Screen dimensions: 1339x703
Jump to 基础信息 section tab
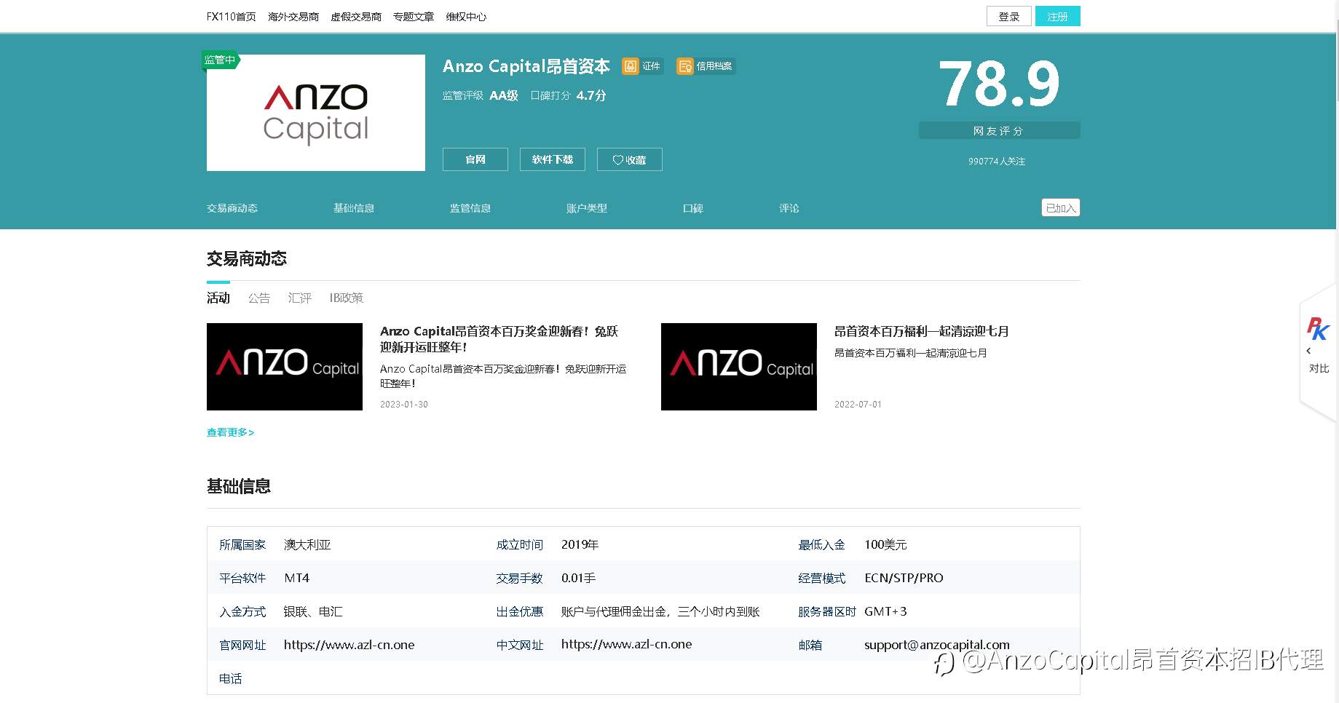coord(354,208)
